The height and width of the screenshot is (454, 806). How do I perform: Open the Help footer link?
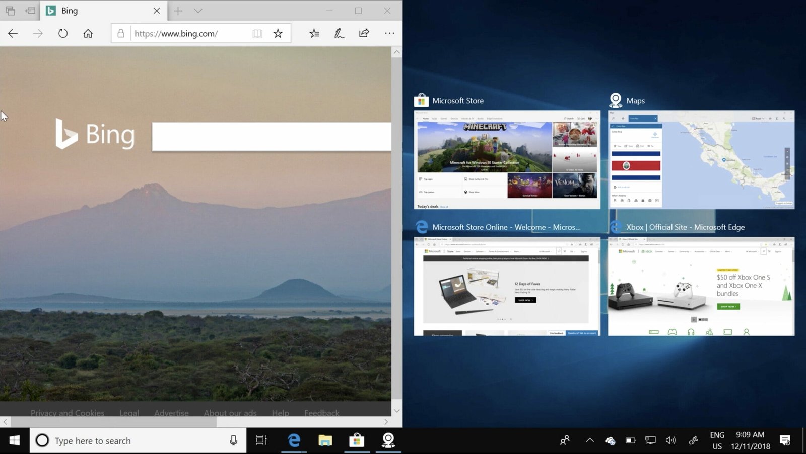coord(281,413)
